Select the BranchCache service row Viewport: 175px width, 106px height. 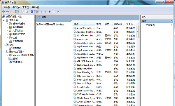click(105, 87)
